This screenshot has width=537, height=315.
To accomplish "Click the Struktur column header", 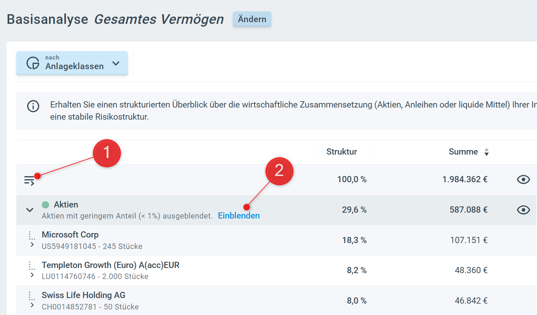I will point(341,152).
